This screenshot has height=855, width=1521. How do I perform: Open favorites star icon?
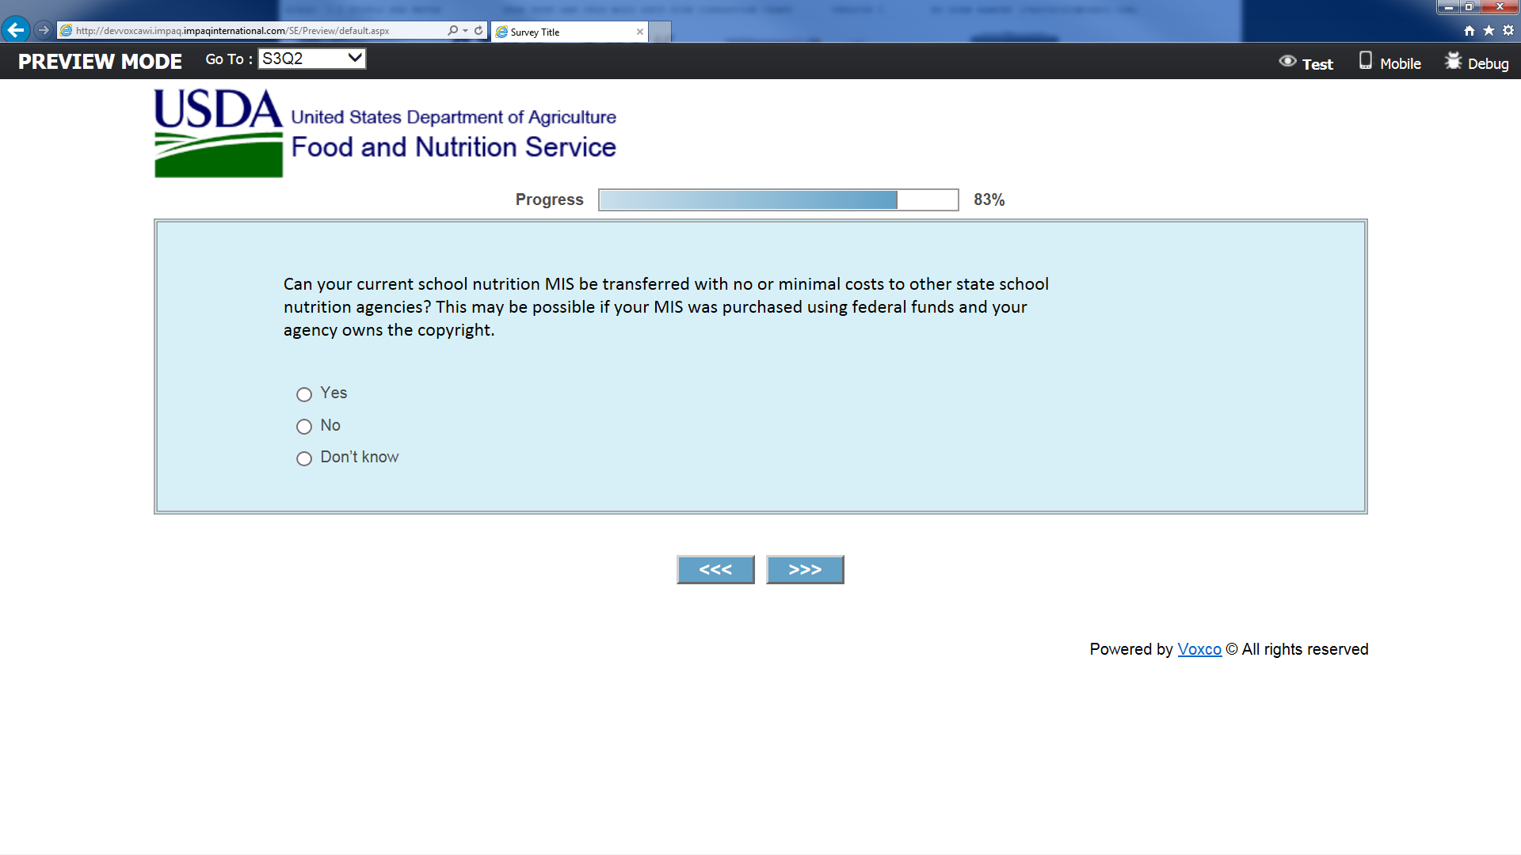[x=1489, y=30]
